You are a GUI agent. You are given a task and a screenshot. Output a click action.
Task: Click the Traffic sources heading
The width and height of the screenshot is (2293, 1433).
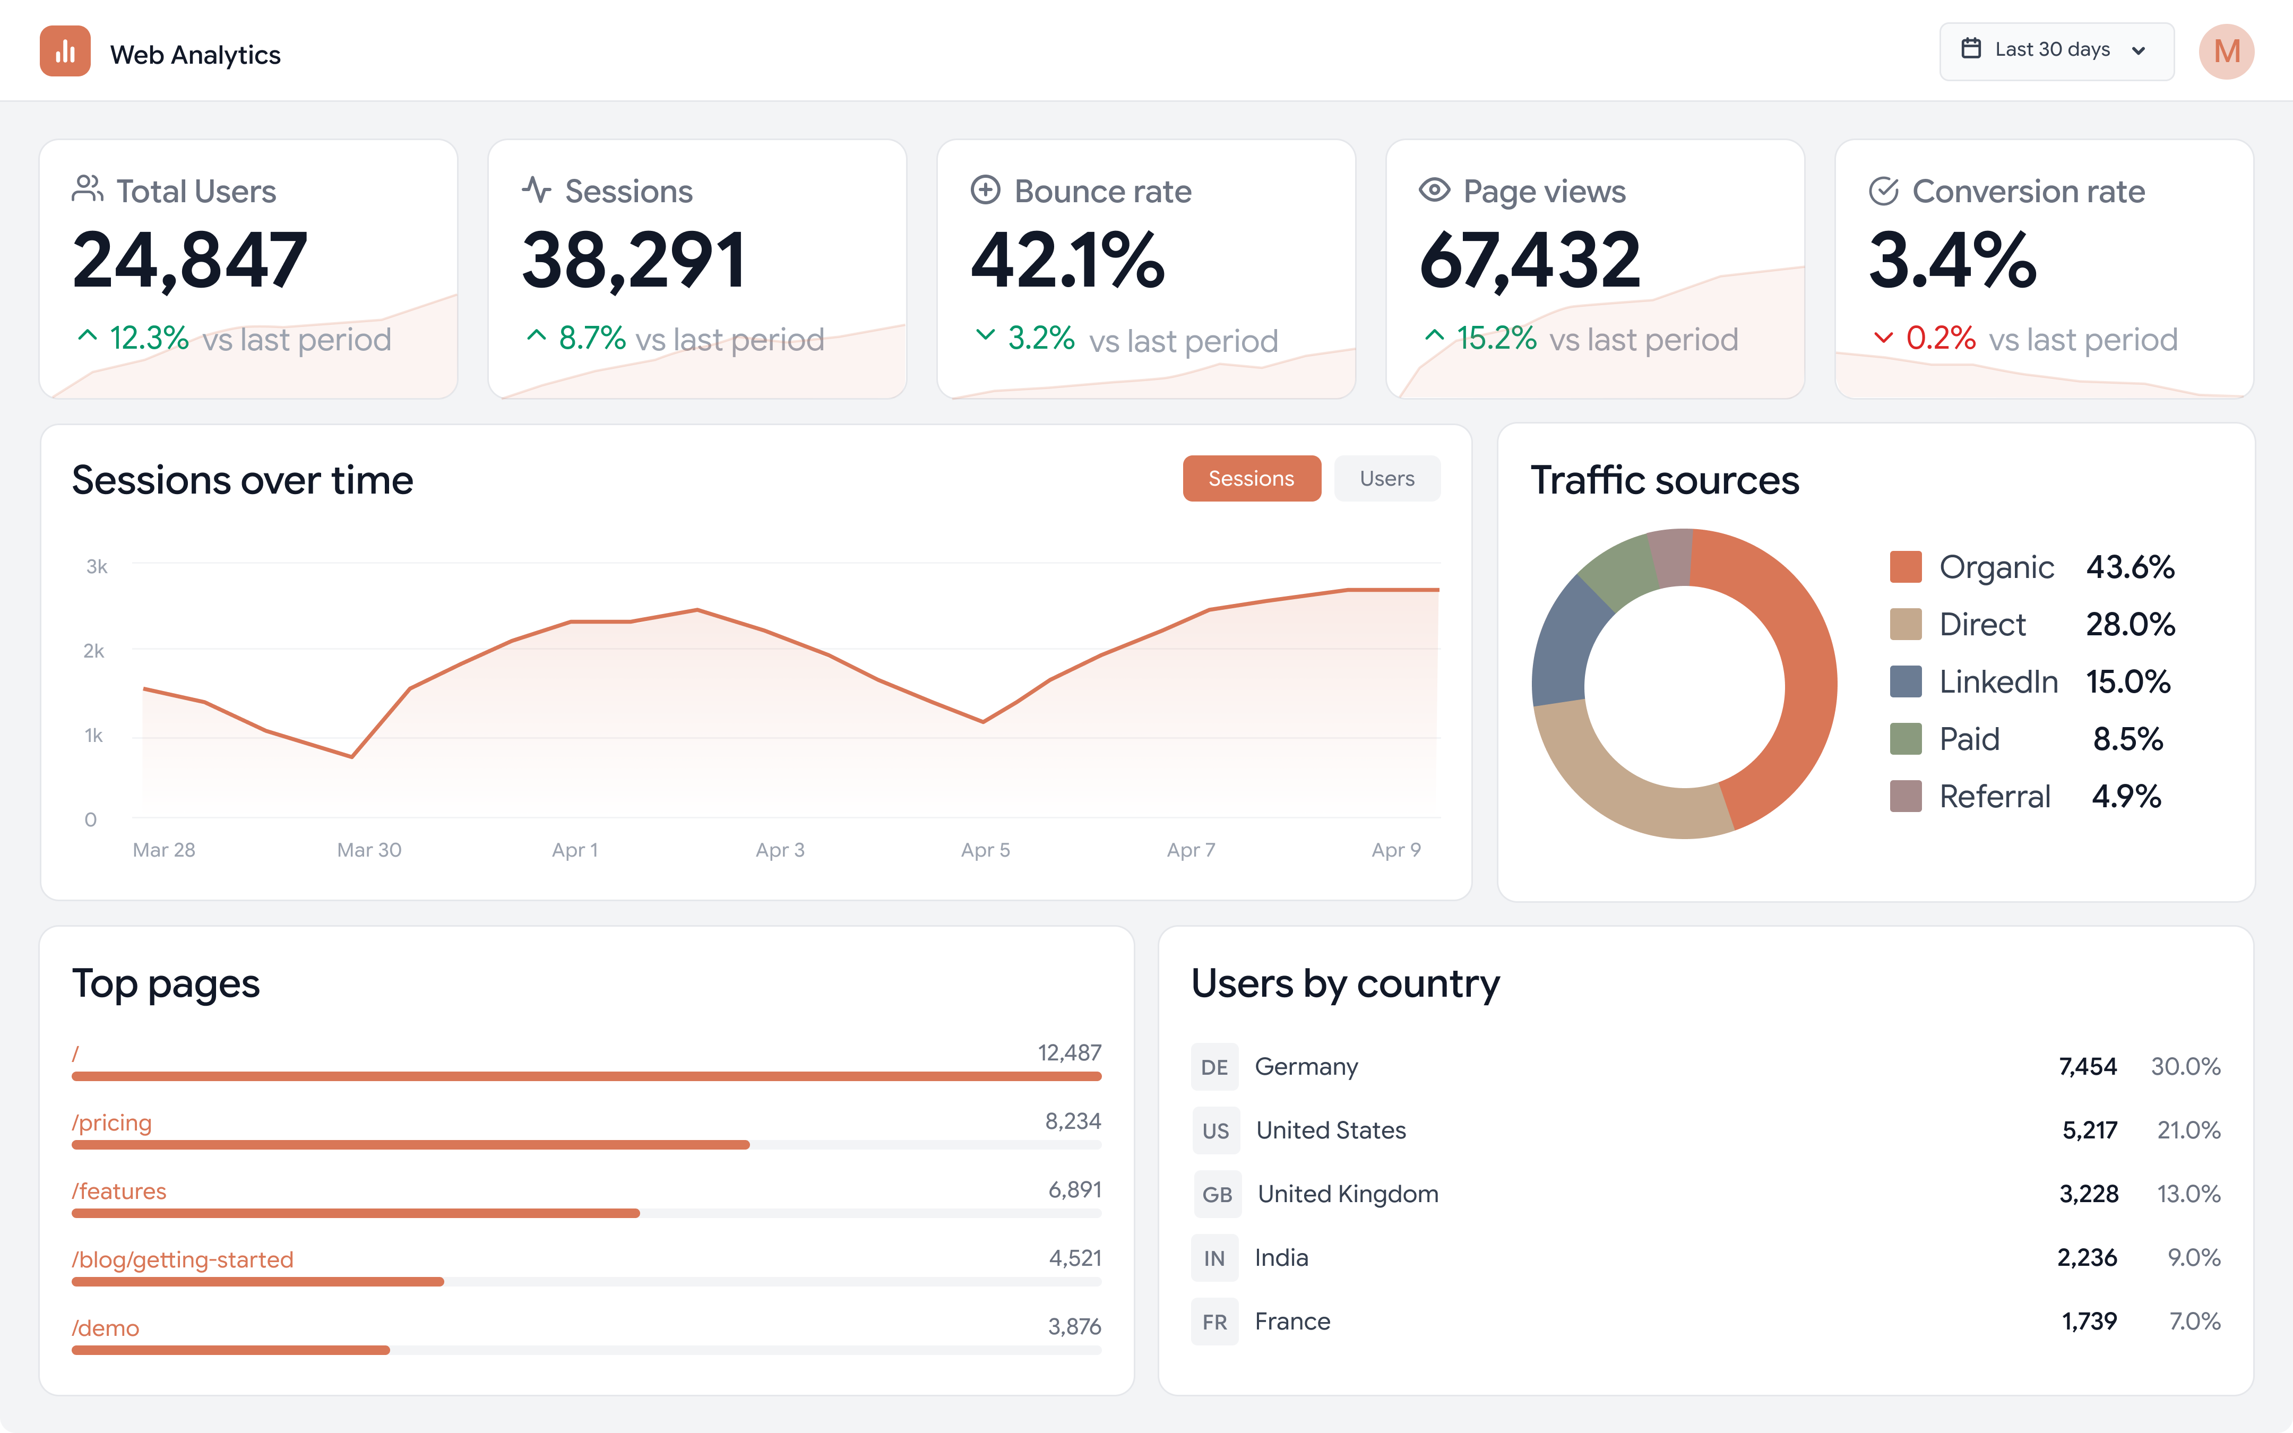[1665, 480]
